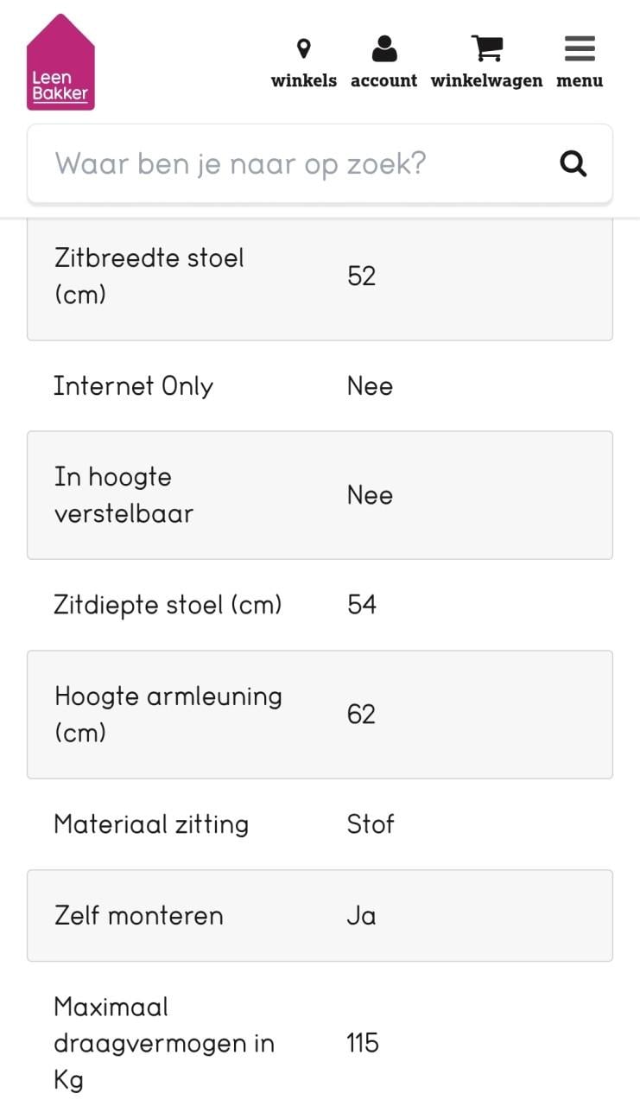The image size is (640, 1106).
Task: Click the 'winkels' label in header
Action: pos(304,81)
